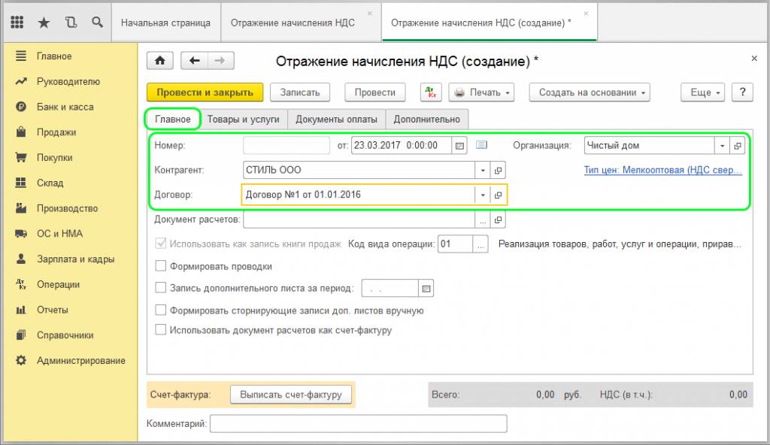Image resolution: width=770 pixels, height=445 pixels.
Task: Open Главное section in sidebar
Action: pos(54,56)
